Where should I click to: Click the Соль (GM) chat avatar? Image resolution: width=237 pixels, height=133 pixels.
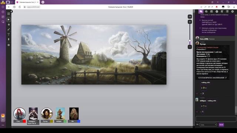[x=197, y=38]
